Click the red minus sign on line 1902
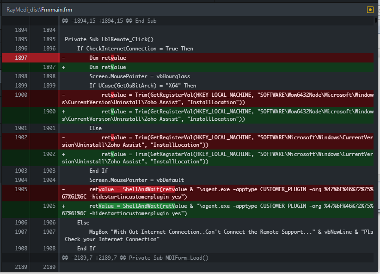The height and width of the screenshot is (274, 380). click(63, 137)
